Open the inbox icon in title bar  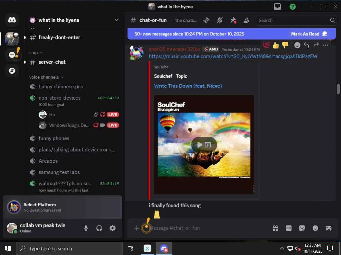[277, 7]
